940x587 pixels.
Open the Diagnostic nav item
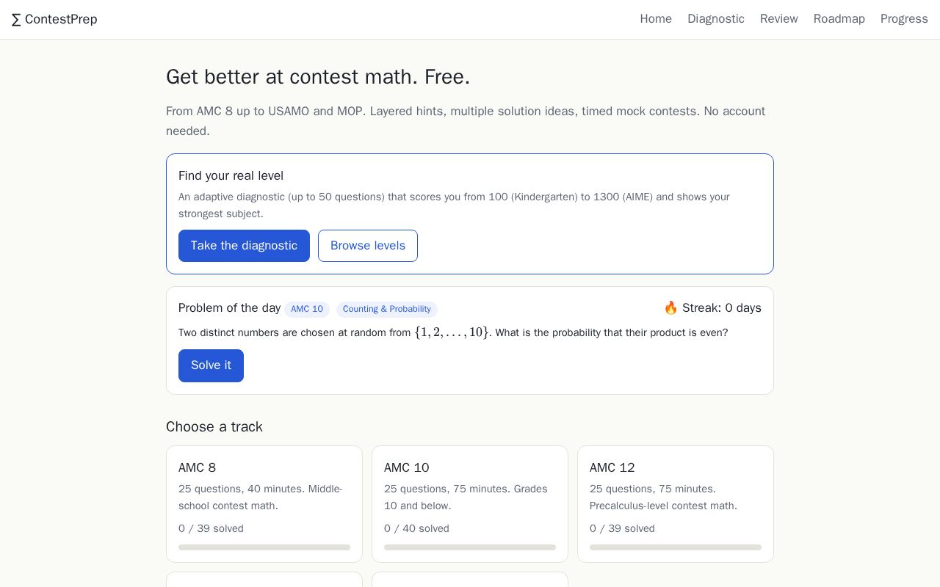(716, 19)
